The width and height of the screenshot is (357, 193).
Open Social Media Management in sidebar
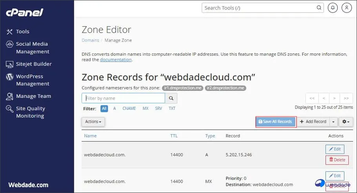click(32, 48)
